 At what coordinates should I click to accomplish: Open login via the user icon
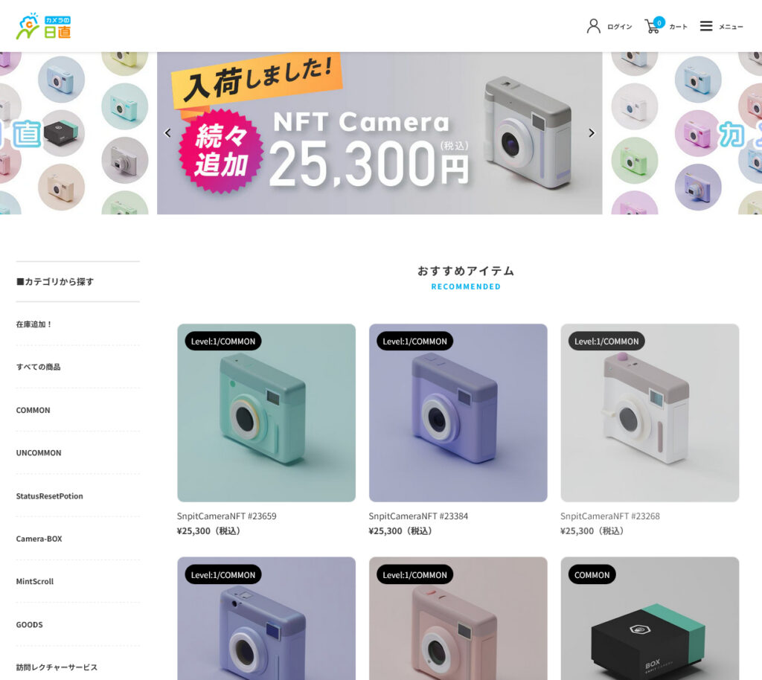[x=593, y=26]
